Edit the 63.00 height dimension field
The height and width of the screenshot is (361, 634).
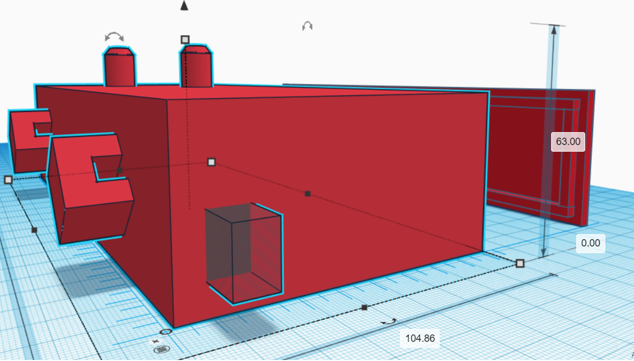568,141
